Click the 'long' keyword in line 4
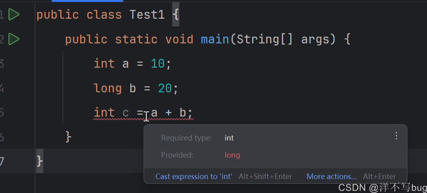Viewport: 427px width, 193px height. tap(108, 89)
